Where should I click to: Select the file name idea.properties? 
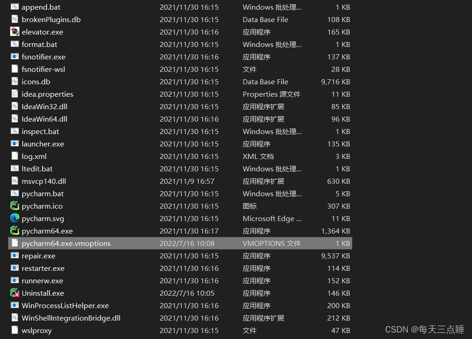(47, 94)
